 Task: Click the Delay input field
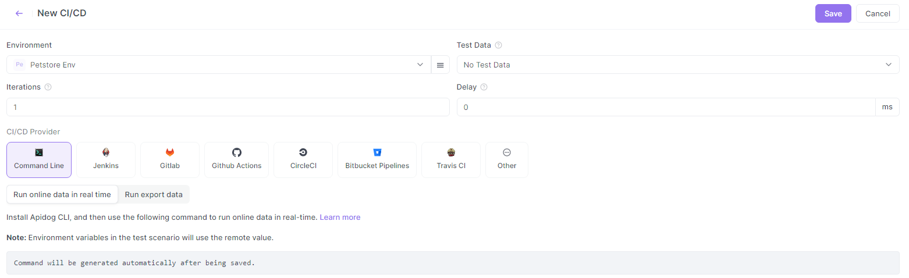pos(666,107)
